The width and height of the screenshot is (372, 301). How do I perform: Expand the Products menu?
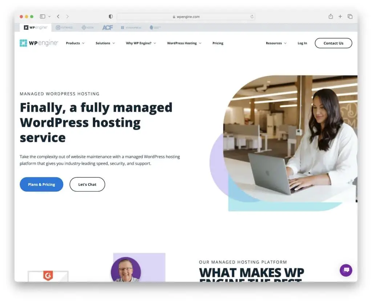75,43
